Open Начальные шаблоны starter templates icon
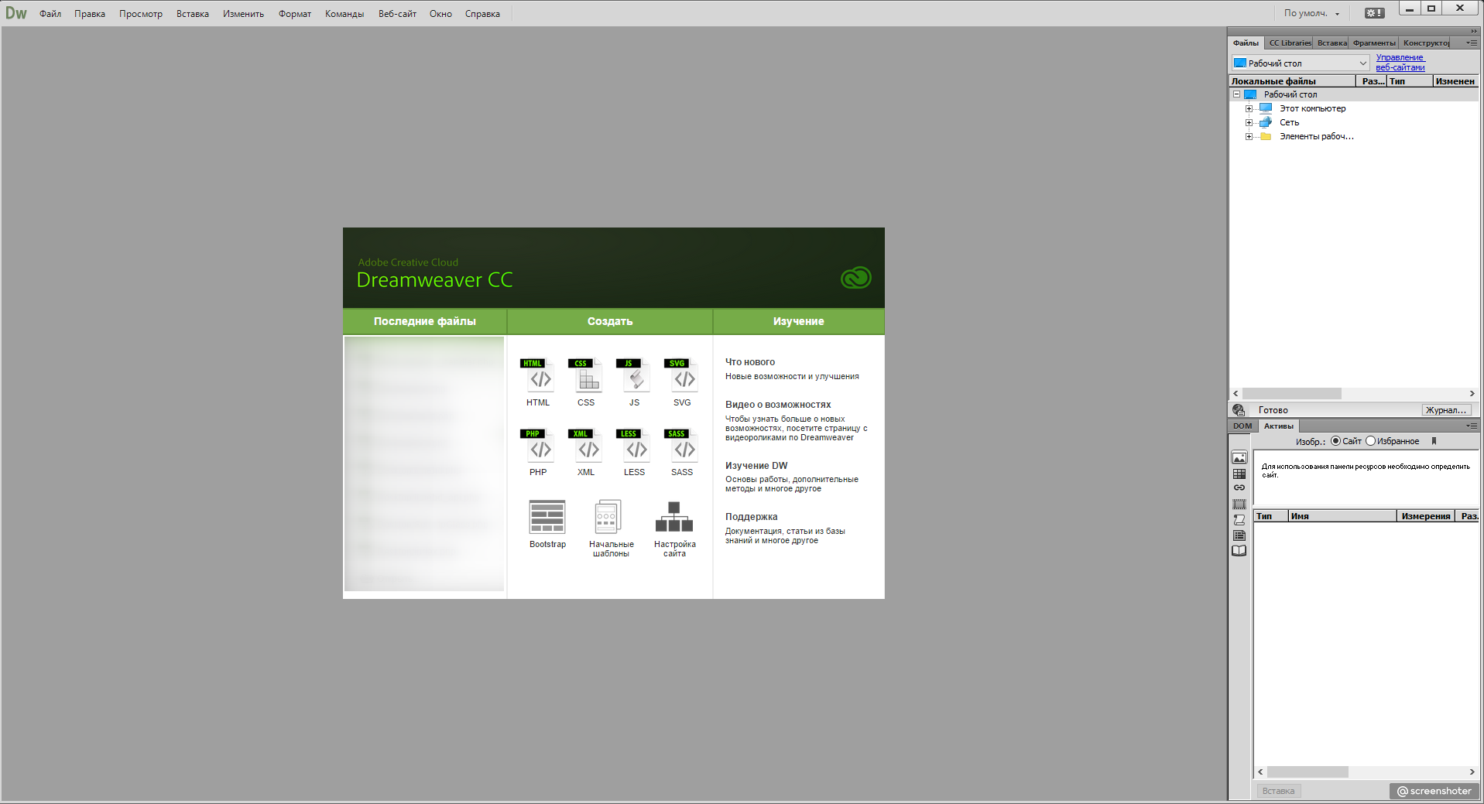Viewport: 1484px width, 804px height. click(x=608, y=517)
